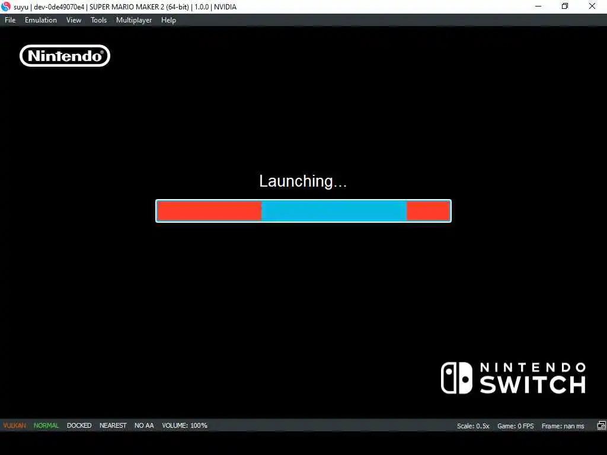607x455 pixels.
Task: Click the Scale: 0.5x status text
Action: tap(473, 426)
